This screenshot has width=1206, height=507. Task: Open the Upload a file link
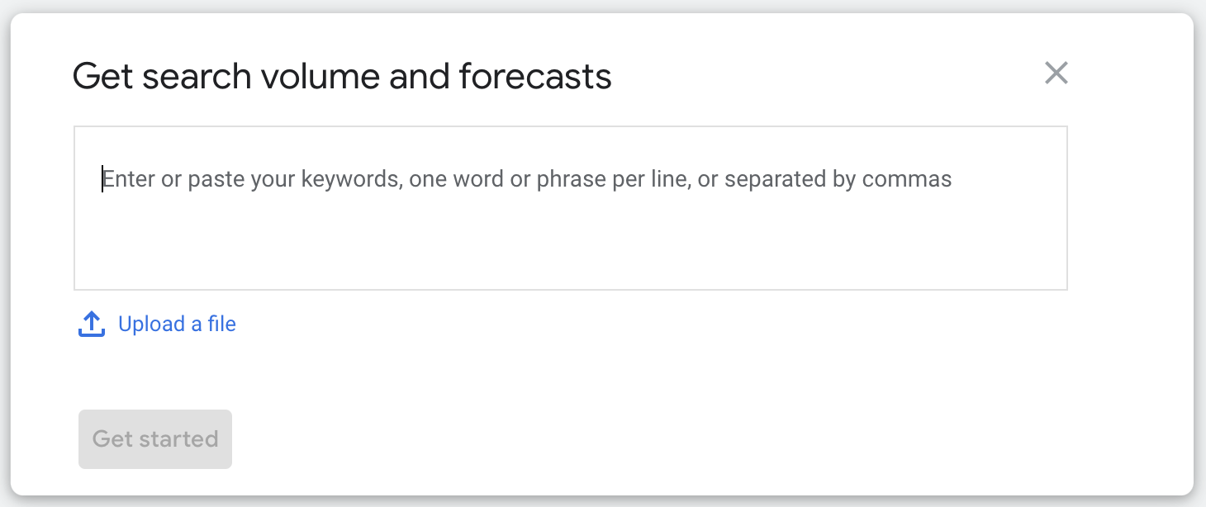coord(177,324)
